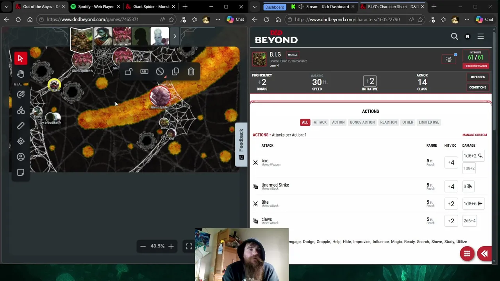Open the notes page tool at toolbar bottom
The height and width of the screenshot is (281, 500).
21,173
